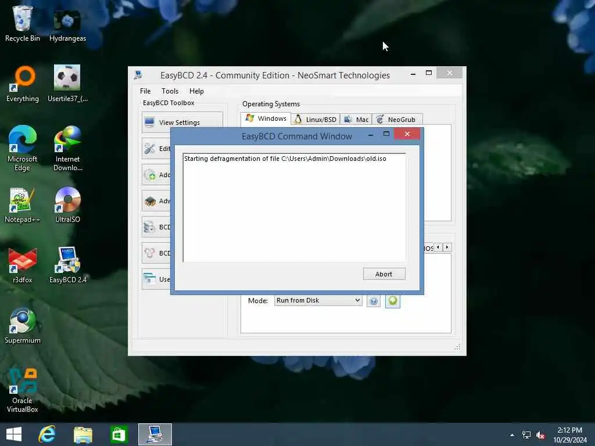Click the View Settings toolbox button
This screenshot has width=595, height=446.
pyautogui.click(x=182, y=122)
